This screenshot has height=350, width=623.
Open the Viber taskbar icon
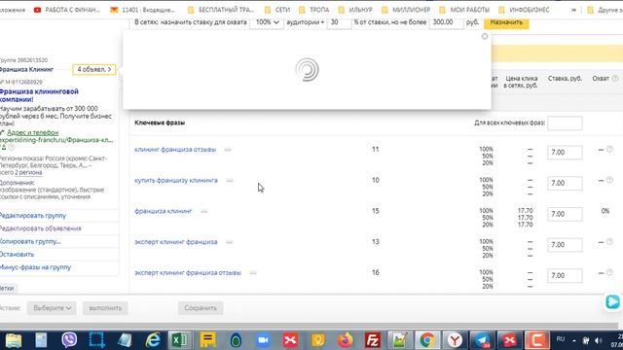69,340
